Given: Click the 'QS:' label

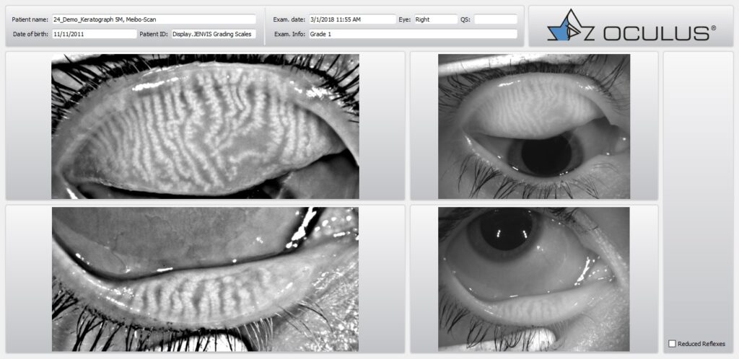Looking at the screenshot, I should tap(465, 19).
